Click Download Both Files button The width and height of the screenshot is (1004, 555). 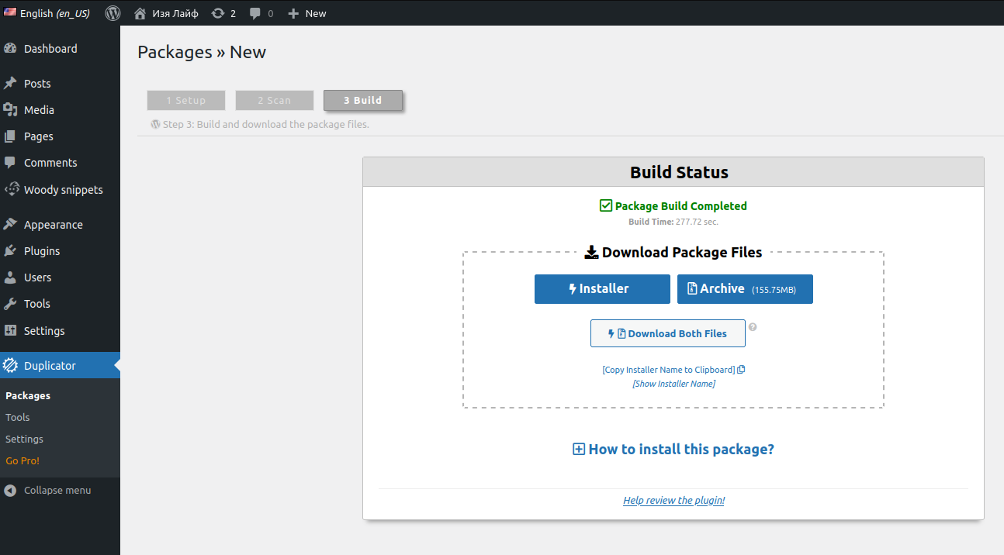(x=668, y=333)
